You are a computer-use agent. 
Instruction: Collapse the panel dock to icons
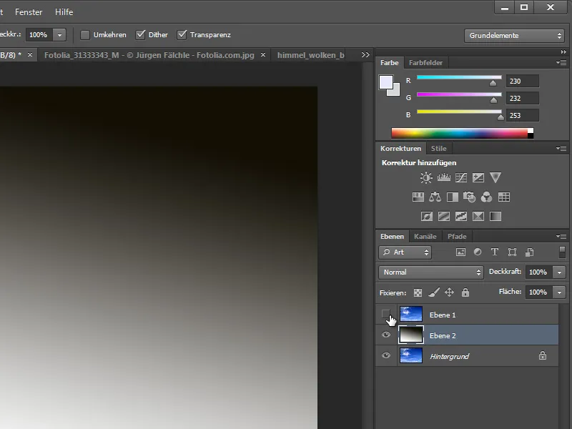[563, 51]
